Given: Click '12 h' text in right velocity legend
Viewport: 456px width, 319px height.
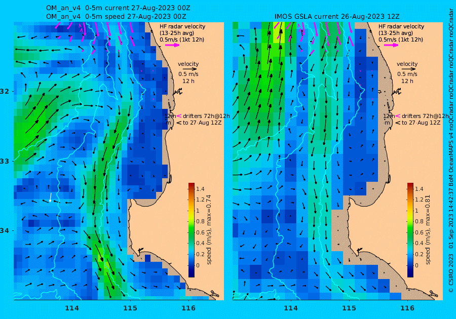Looking at the screenshot, I should pyautogui.click(x=407, y=81).
